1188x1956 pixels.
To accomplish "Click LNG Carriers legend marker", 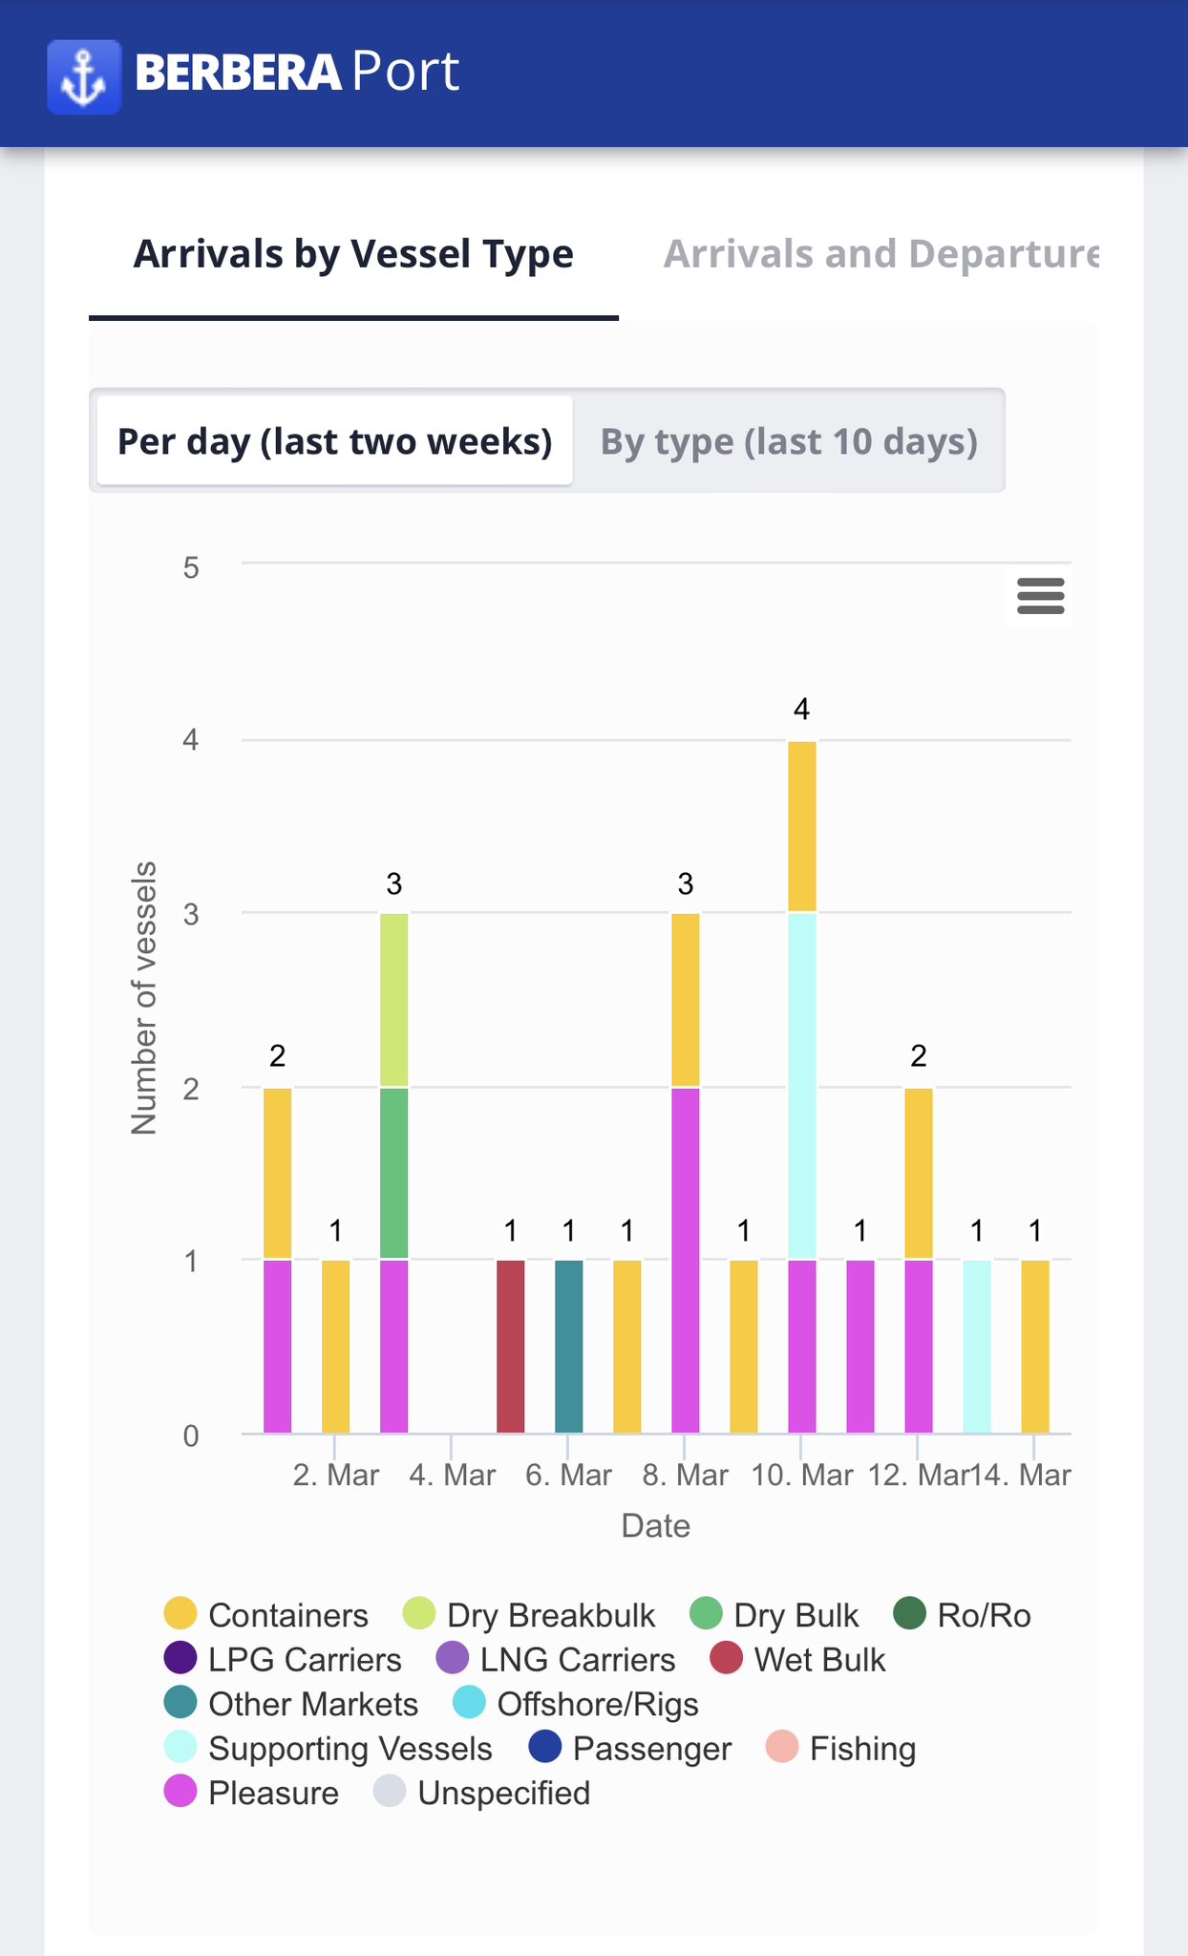I will tap(453, 1659).
